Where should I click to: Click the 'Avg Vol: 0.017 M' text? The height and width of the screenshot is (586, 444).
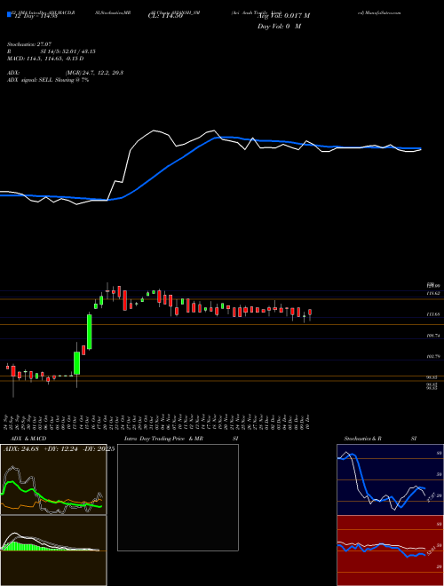(x=286, y=16)
